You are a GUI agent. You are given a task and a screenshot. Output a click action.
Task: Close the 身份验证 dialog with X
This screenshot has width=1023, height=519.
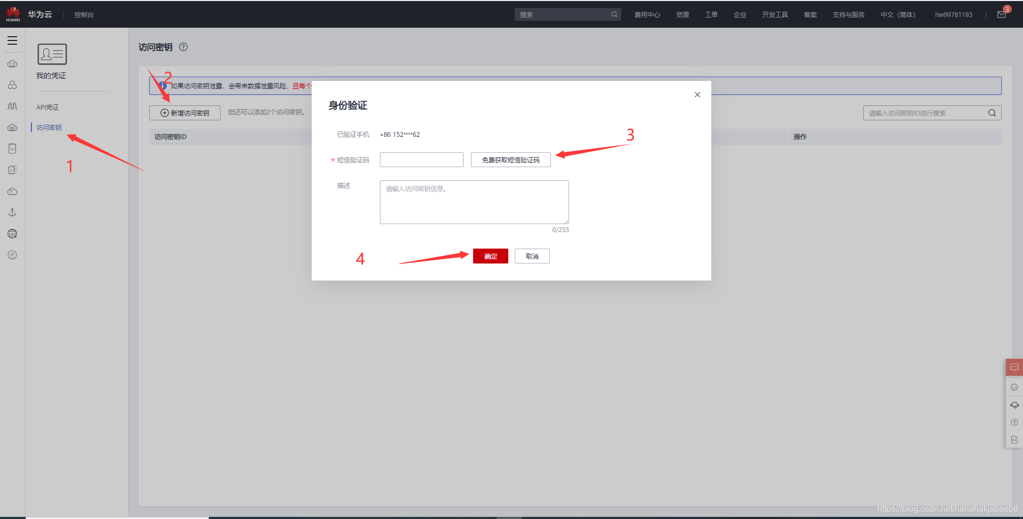pos(697,95)
